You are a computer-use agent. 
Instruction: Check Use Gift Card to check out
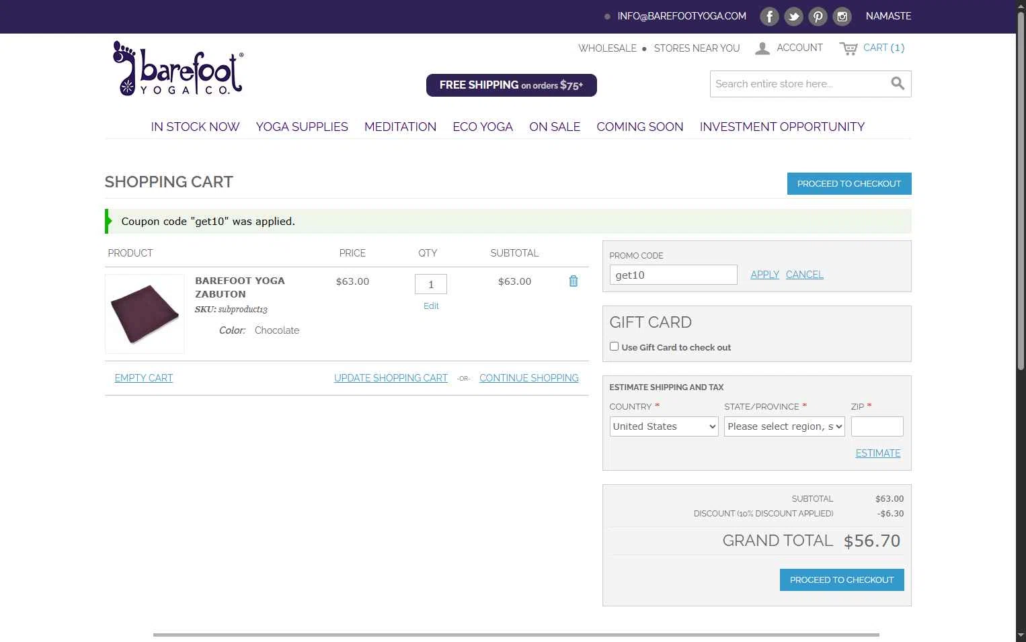point(614,347)
